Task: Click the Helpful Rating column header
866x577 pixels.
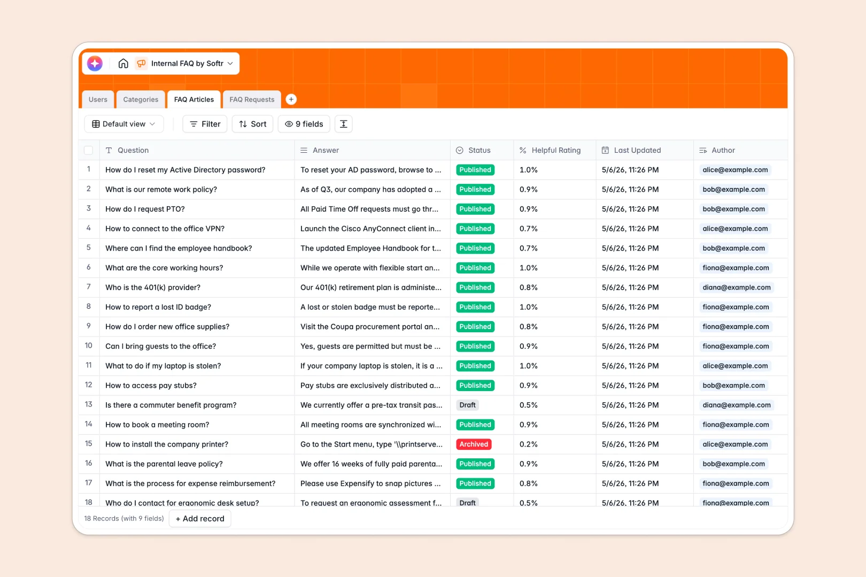Action: [555, 151]
